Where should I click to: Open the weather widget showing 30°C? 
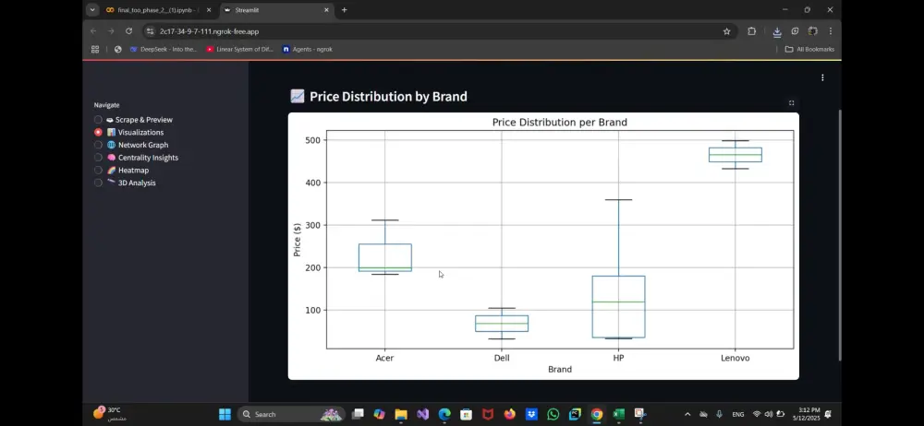110,414
